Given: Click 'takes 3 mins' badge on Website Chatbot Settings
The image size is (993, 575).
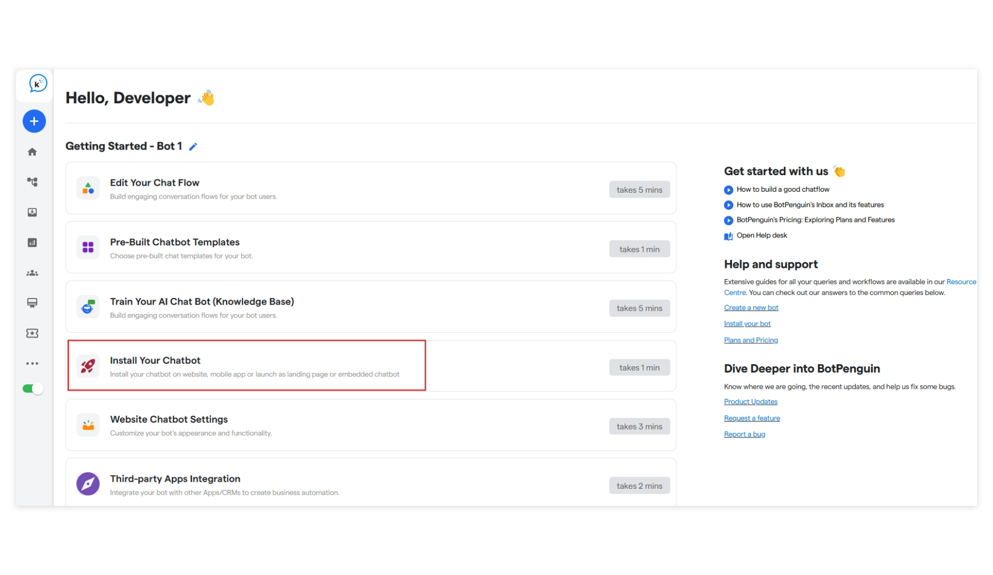Looking at the screenshot, I should [x=639, y=426].
